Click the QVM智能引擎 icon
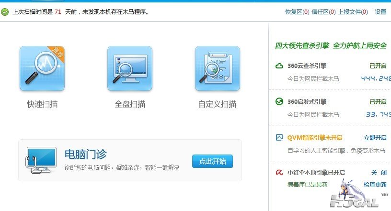Screen dimensions: 391x211 (279, 137)
